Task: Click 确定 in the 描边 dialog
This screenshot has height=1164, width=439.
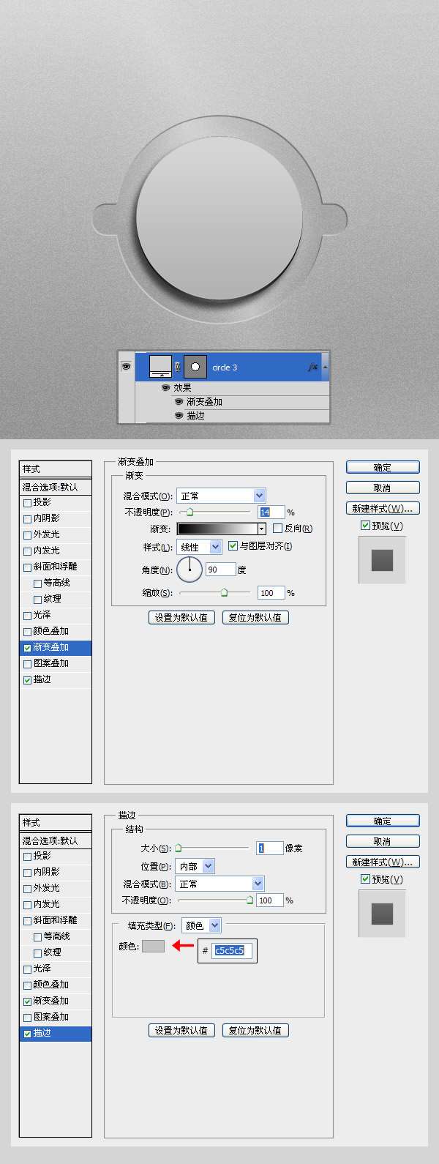Action: click(383, 821)
